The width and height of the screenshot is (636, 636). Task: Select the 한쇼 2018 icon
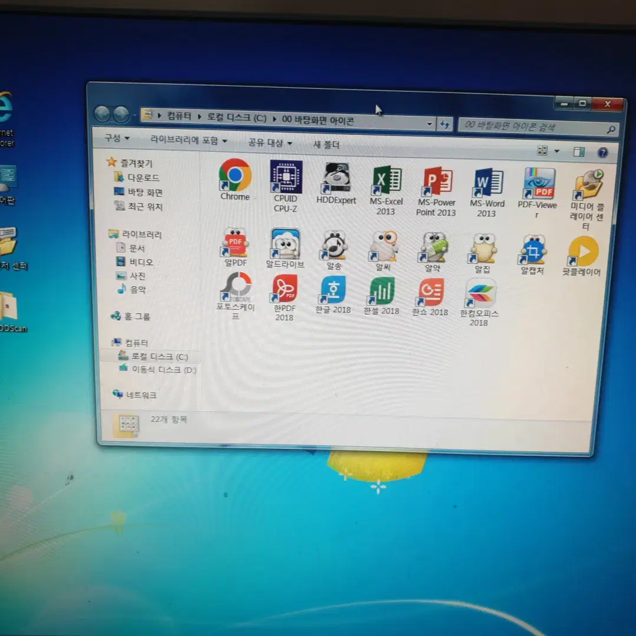tap(430, 297)
